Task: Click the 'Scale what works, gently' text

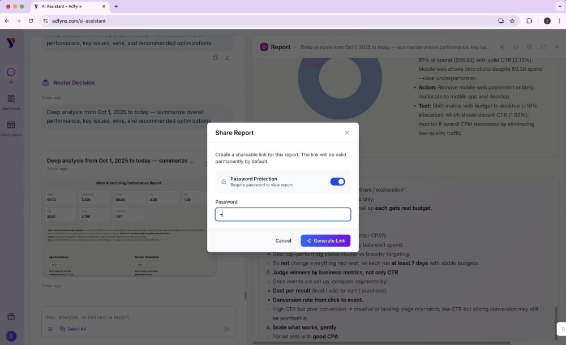Action: [x=304, y=327]
